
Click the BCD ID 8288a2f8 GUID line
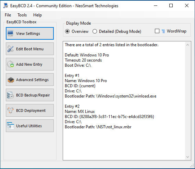pos(109,117)
